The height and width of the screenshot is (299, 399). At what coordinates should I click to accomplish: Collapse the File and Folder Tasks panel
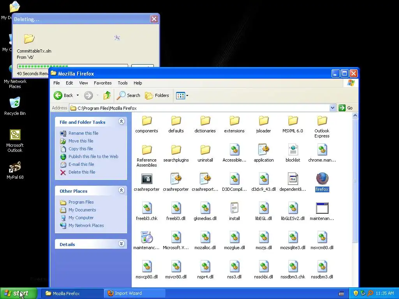click(122, 121)
